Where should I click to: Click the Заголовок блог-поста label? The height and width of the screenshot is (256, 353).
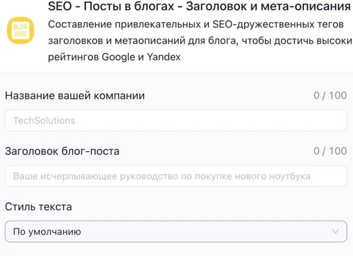pyautogui.click(x=62, y=151)
